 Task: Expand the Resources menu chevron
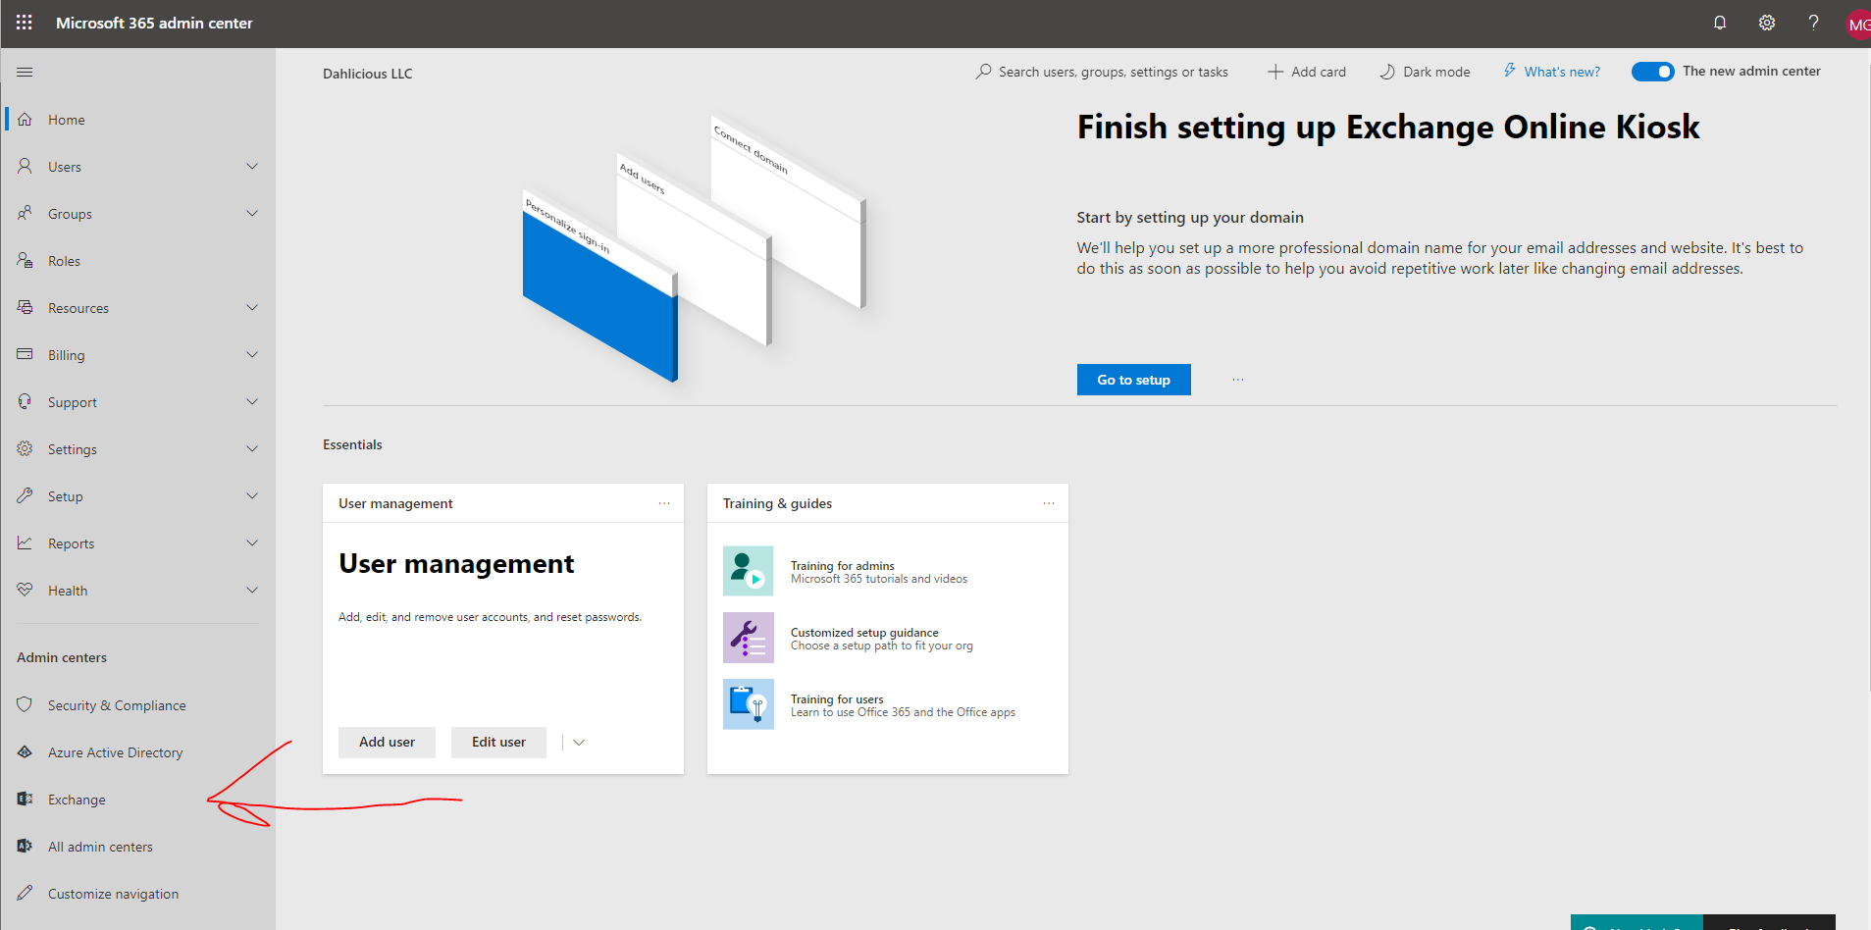coord(252,307)
